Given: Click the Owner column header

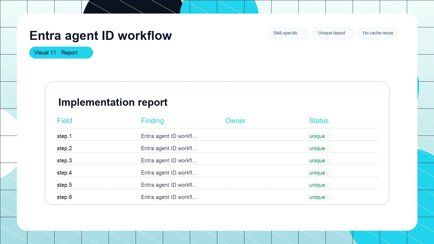Looking at the screenshot, I should pos(235,121).
